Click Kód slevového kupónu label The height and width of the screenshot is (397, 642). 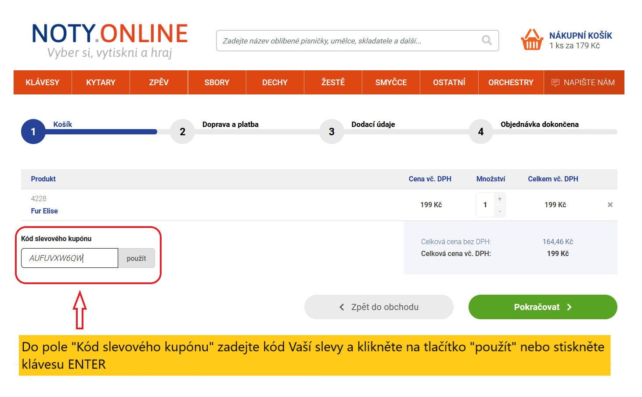[x=56, y=238]
